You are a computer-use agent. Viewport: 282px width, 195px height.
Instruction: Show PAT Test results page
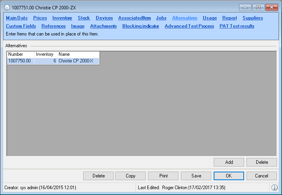237,26
